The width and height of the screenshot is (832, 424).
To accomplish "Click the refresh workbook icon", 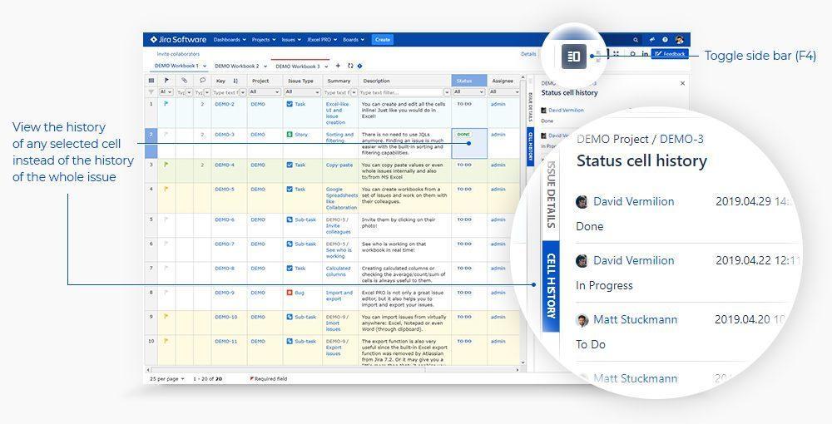I will [350, 67].
